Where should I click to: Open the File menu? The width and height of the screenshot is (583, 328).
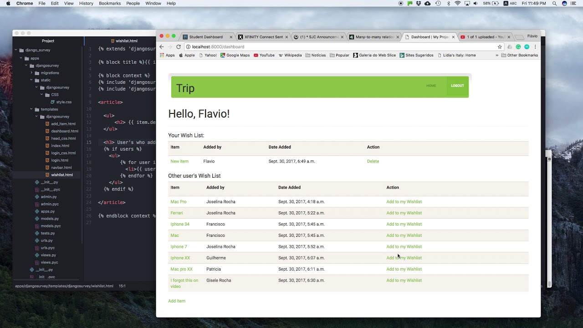(42, 3)
